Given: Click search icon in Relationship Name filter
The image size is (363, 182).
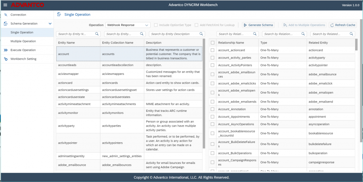Looking at the screenshot, I should [x=255, y=34].
